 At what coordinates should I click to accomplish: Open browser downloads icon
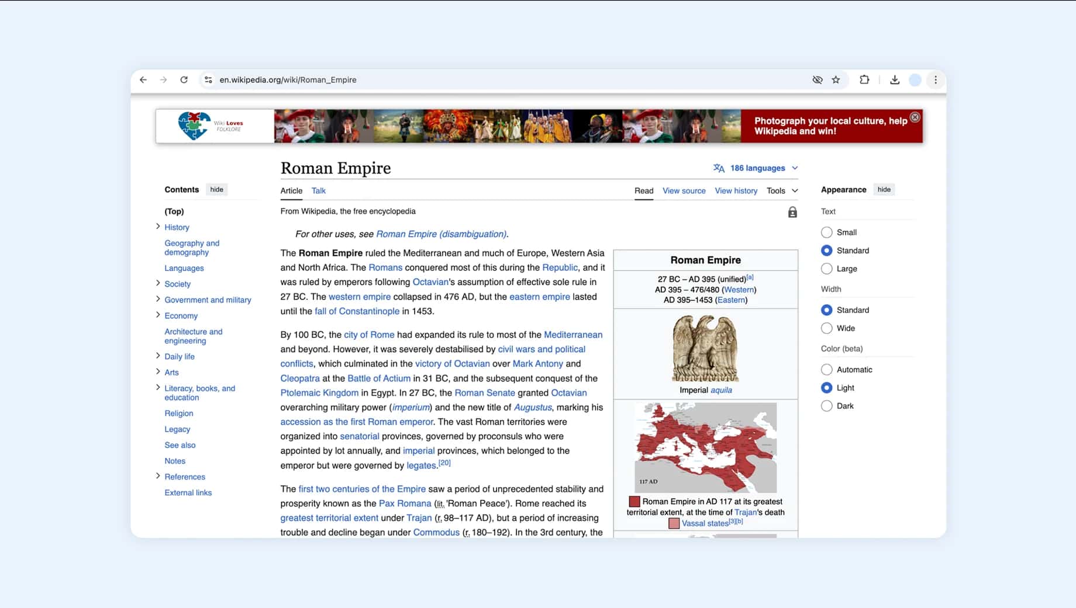[895, 80]
